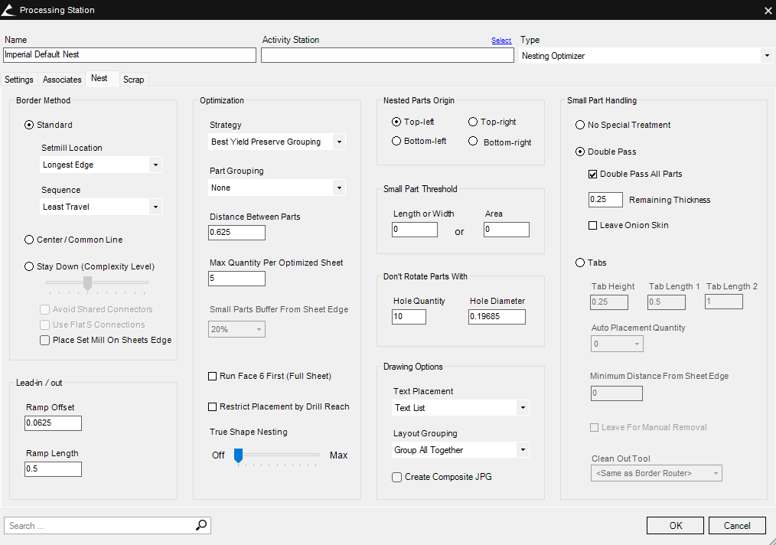
Task: Select Bottom-right nested parts origin
Action: click(x=473, y=142)
